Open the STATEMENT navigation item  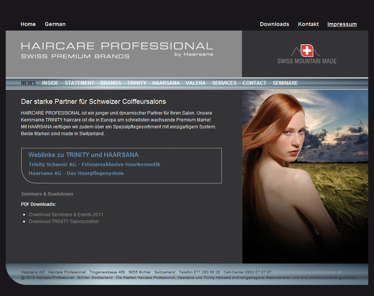pos(79,83)
